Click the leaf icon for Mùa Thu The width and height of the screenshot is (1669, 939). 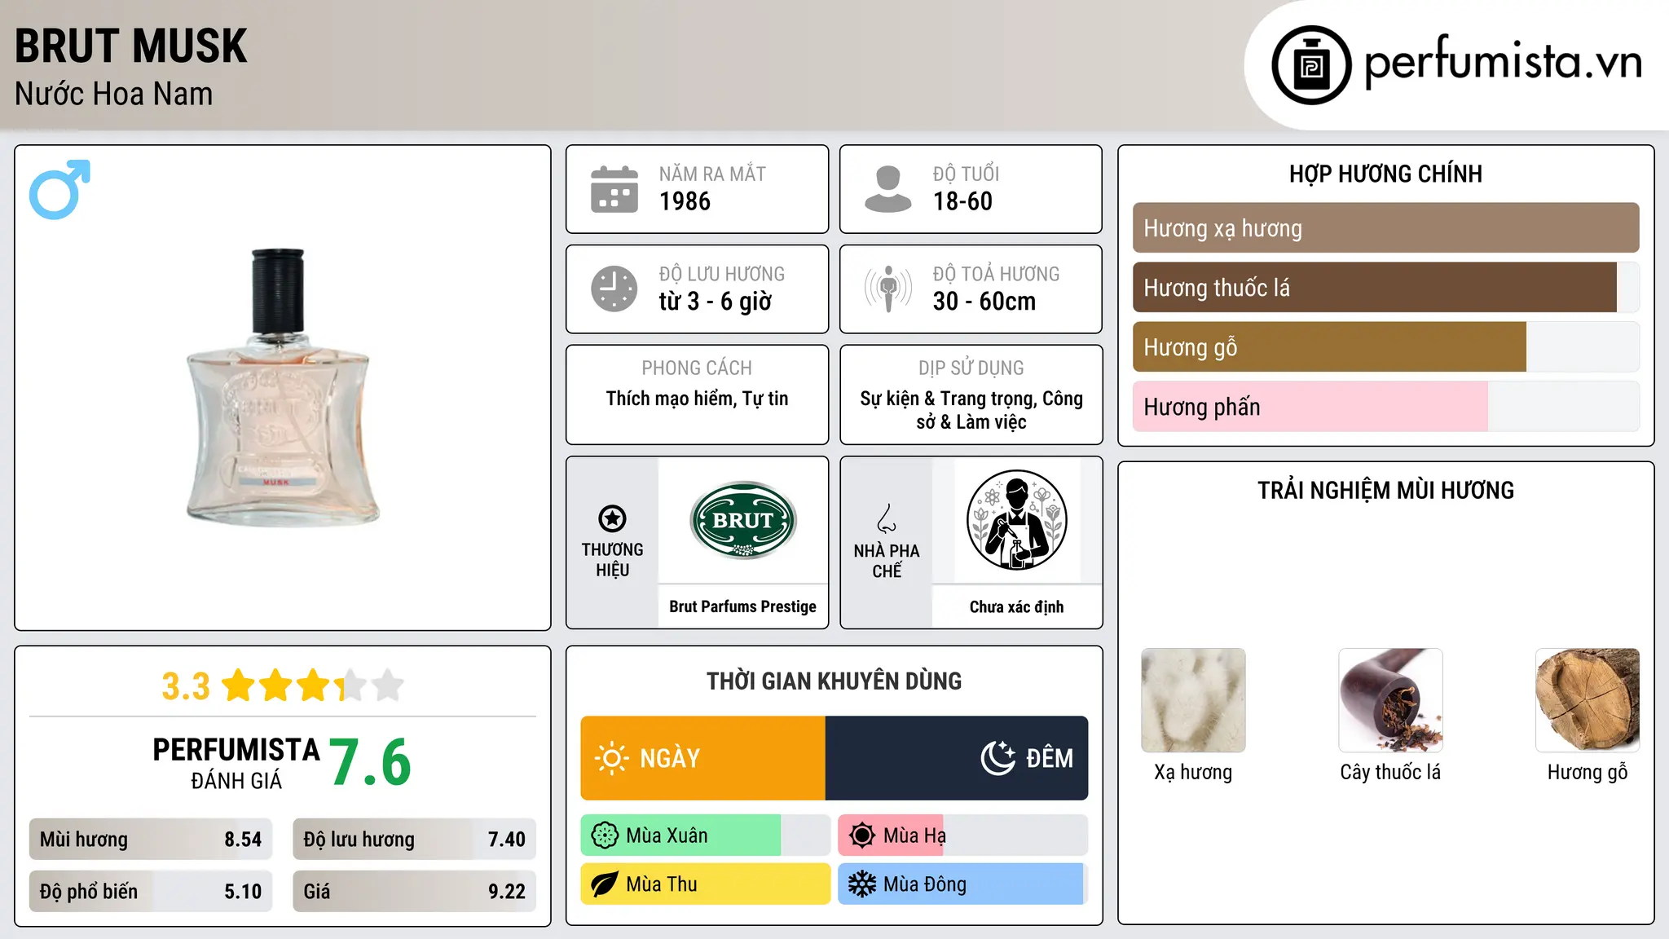click(605, 884)
